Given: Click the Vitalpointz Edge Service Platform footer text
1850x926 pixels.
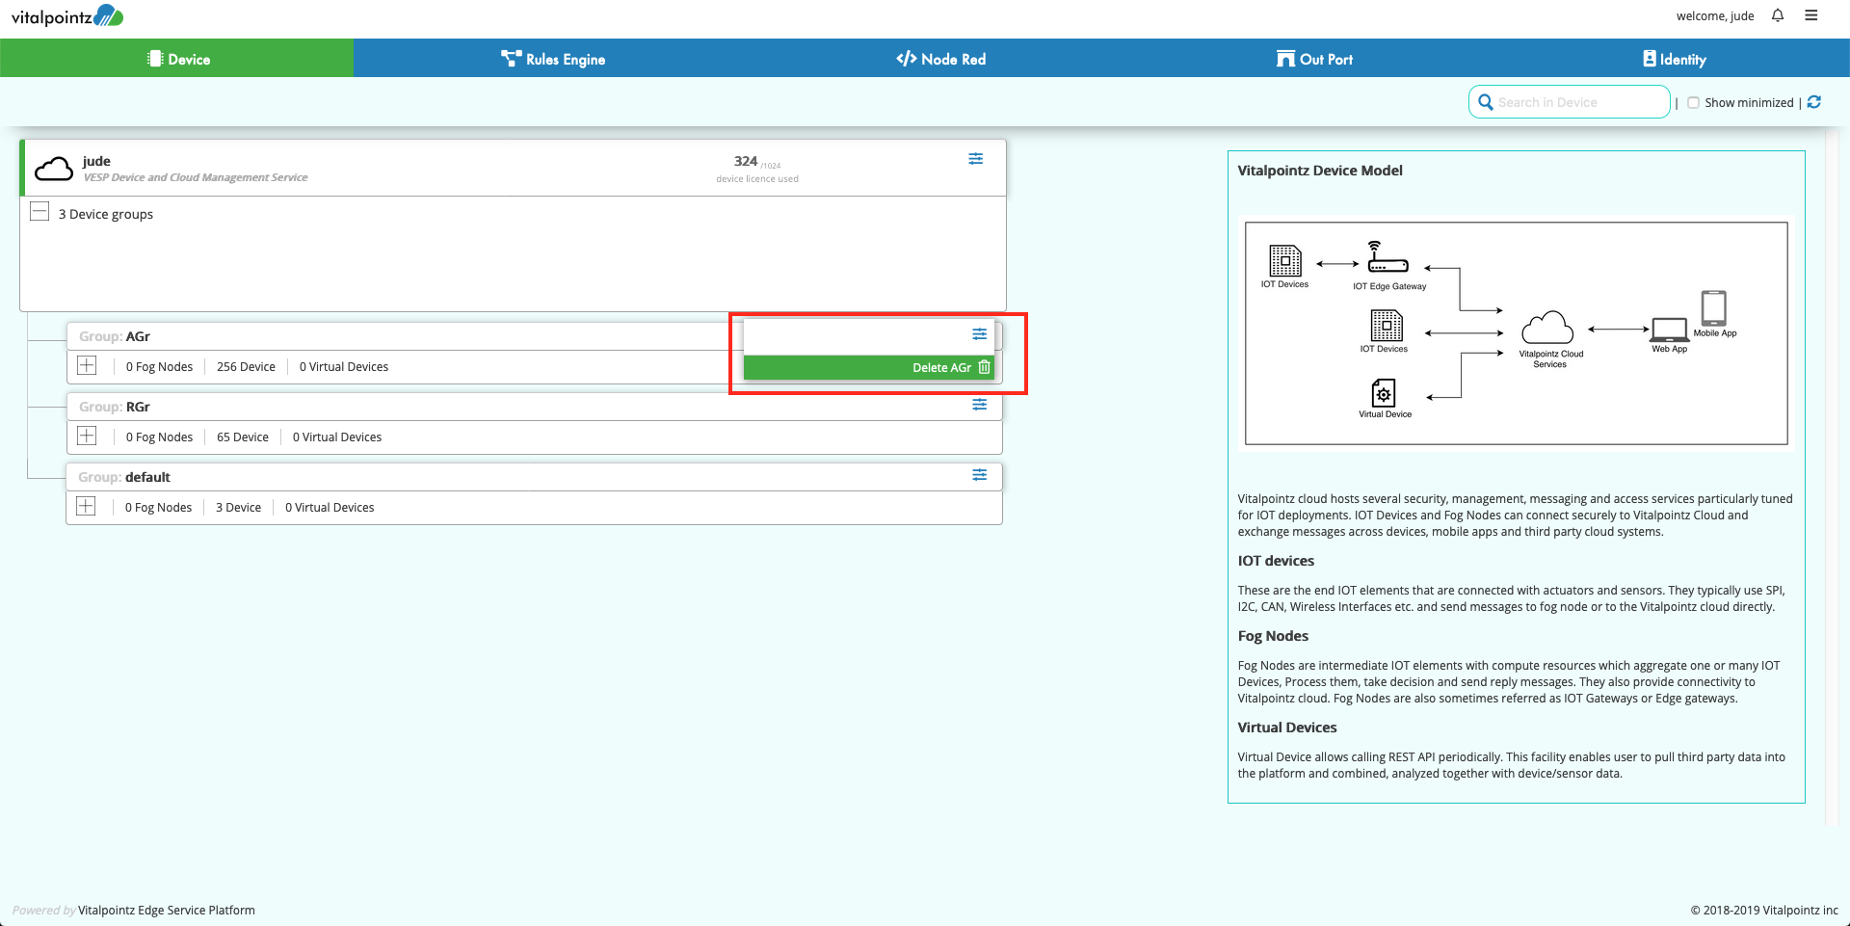Looking at the screenshot, I should pyautogui.click(x=167, y=910).
